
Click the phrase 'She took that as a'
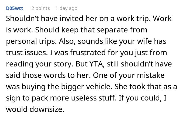(146, 87)
